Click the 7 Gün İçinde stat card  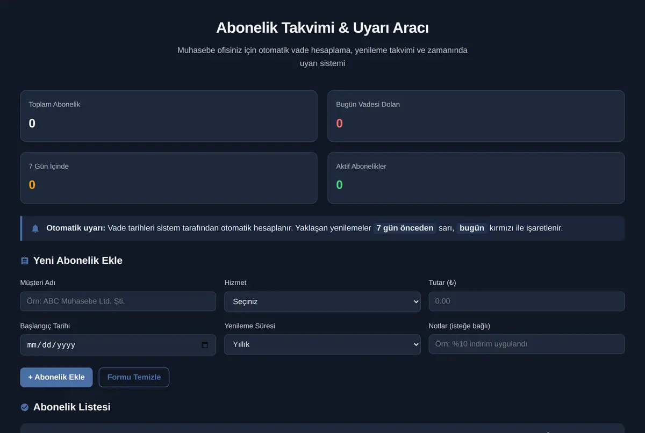[169, 178]
